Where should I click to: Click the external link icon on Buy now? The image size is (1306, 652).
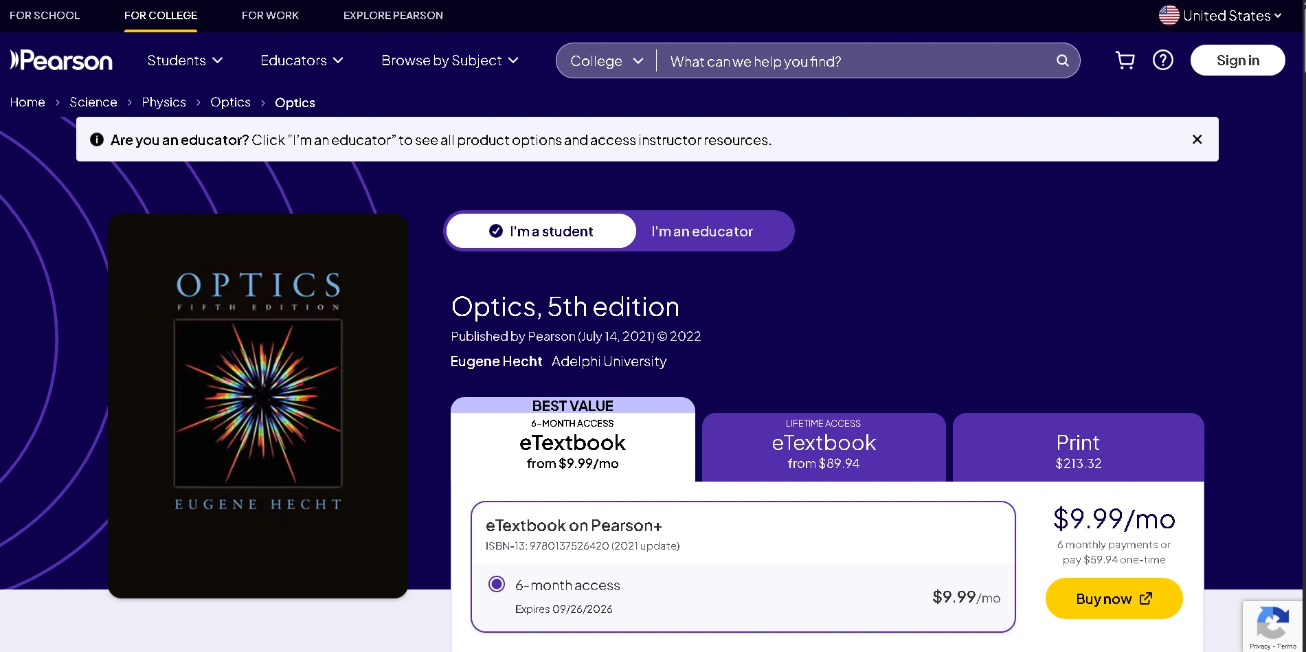click(1145, 598)
